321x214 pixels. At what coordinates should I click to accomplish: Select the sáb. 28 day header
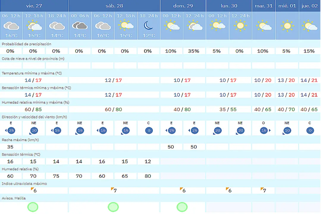114,6
